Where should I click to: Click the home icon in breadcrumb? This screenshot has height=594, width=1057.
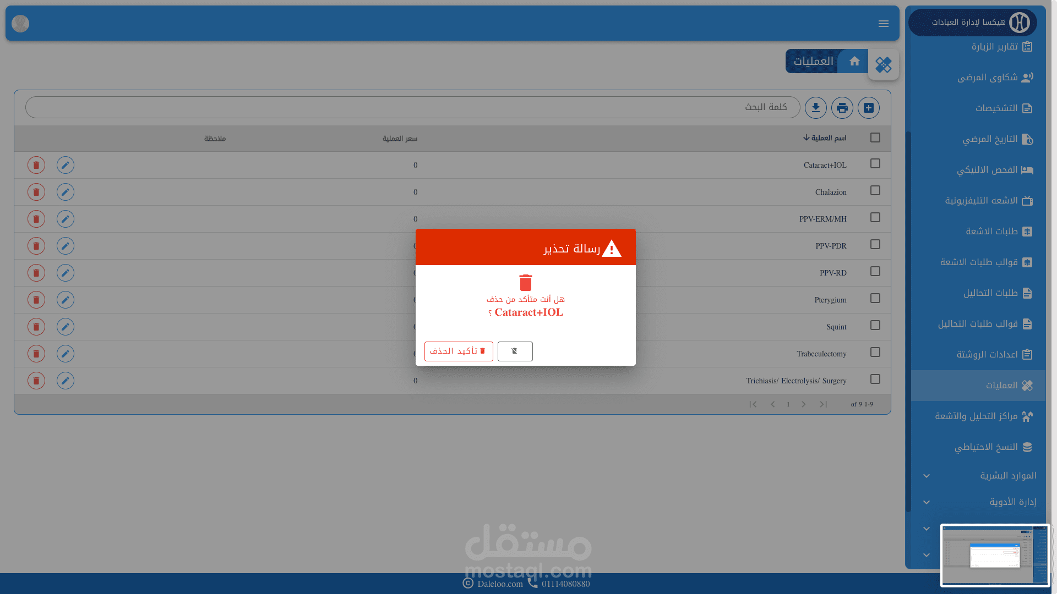click(x=854, y=61)
